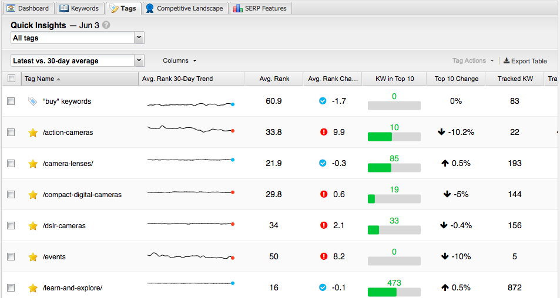Click the star icon beside /camera-lenses/
Image resolution: width=560 pixels, height=298 pixels.
[x=33, y=164]
